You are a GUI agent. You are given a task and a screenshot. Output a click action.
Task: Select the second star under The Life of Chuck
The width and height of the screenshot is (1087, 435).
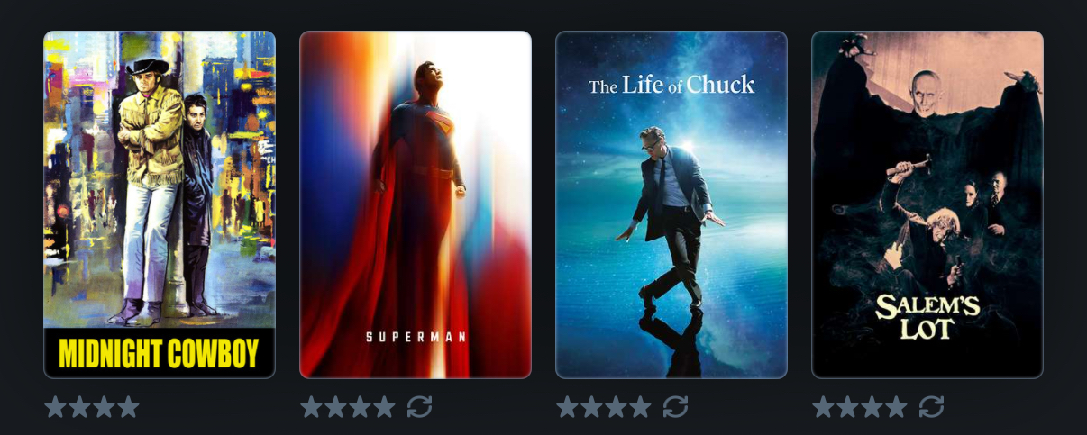[591, 407]
